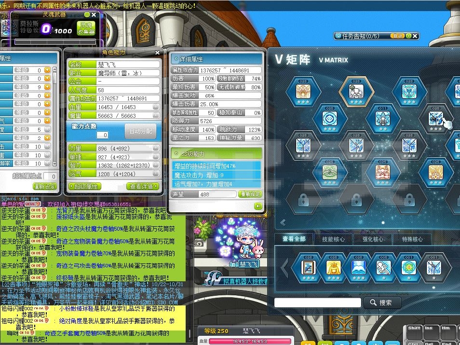Click the 魔法攻击力 增加 9 ability line
Screen dimensions: 460x345
click(x=216, y=175)
